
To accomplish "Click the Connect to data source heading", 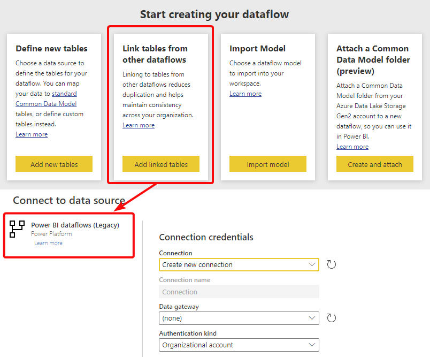I will click(x=69, y=200).
